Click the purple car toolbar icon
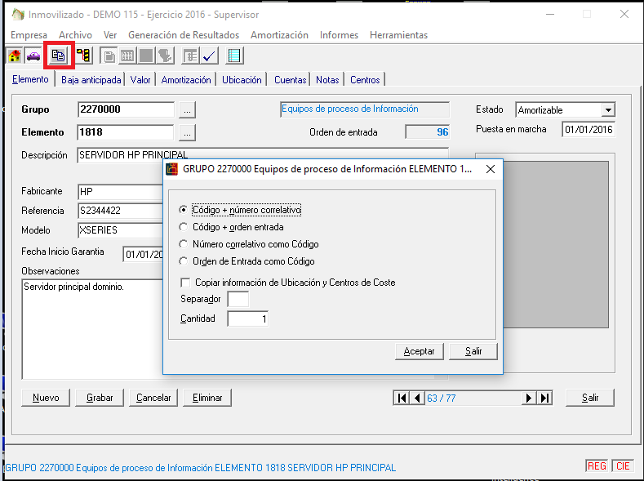644x481 pixels. coord(33,56)
